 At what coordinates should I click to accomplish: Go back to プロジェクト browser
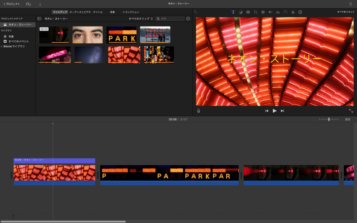(x=12, y=4)
